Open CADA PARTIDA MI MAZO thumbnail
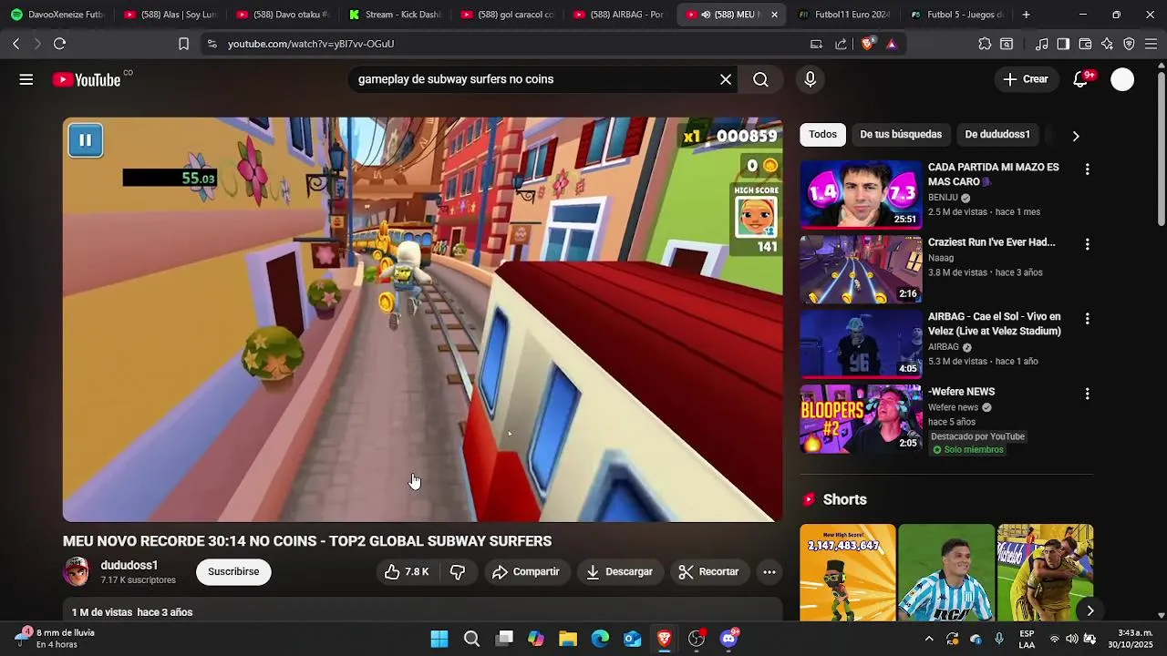Viewport: 1167px width, 656px height. [862, 194]
